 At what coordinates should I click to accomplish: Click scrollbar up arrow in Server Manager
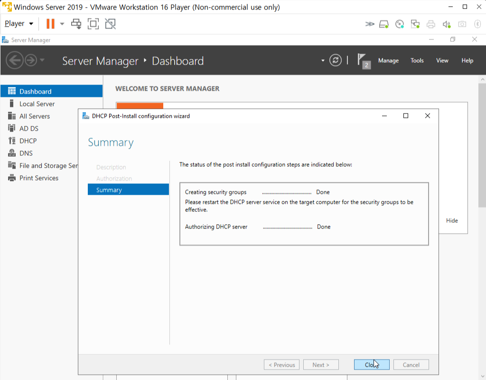pos(482,79)
